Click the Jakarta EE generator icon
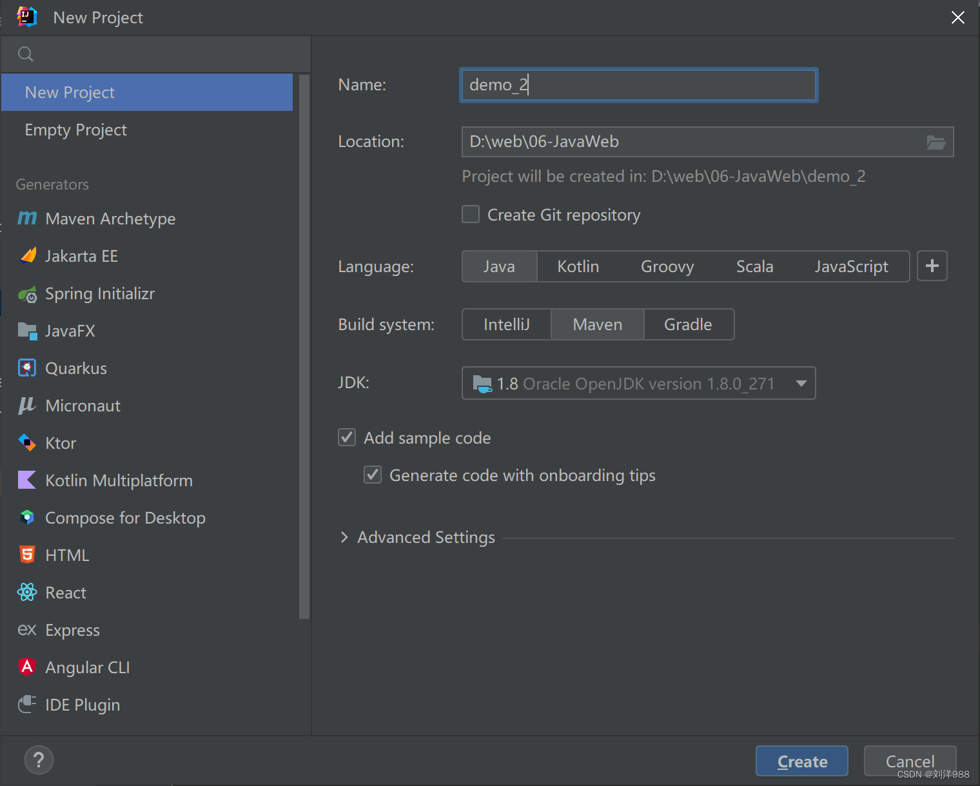 [28, 256]
